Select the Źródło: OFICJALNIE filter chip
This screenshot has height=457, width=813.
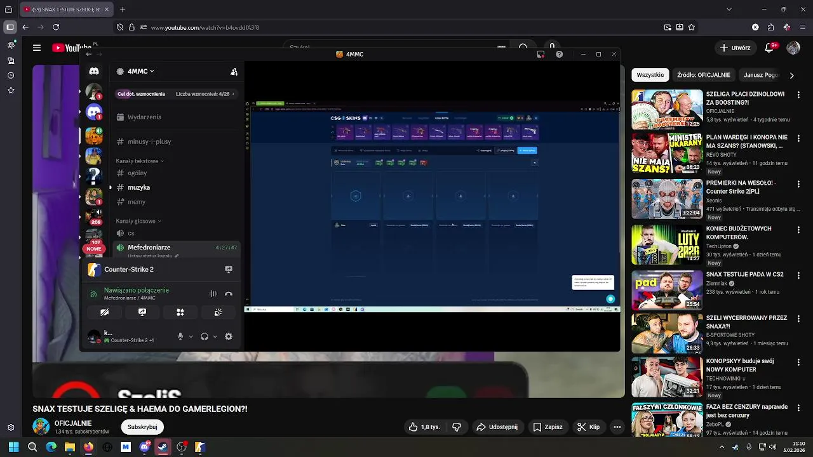[703, 75]
